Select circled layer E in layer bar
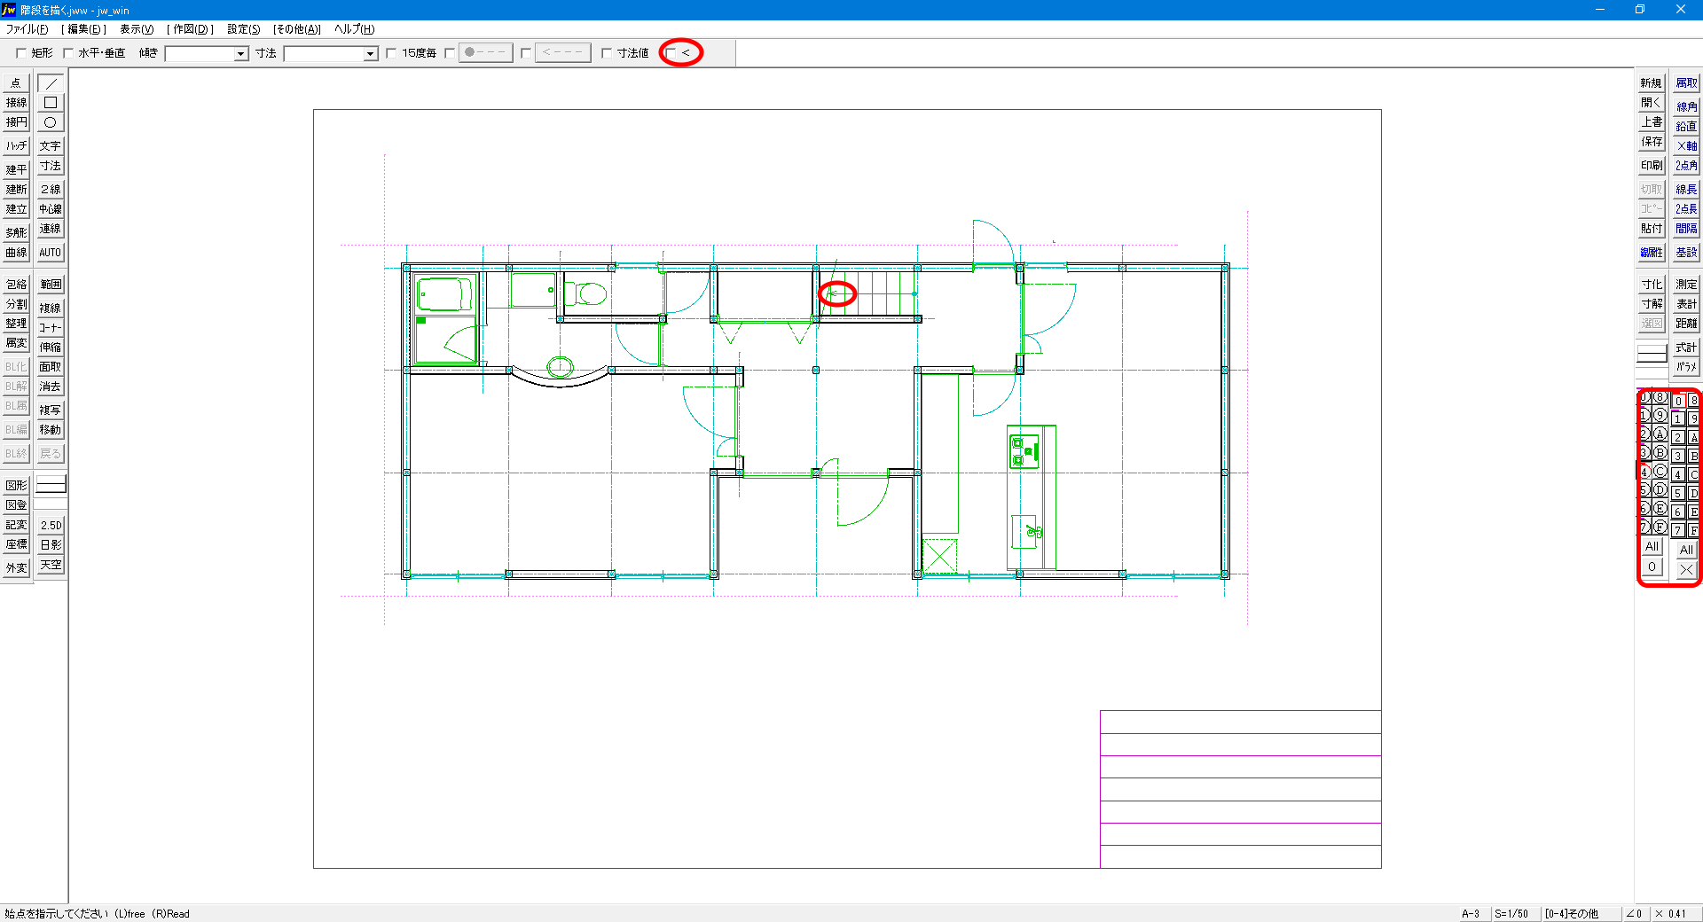The image size is (1703, 922). click(x=1660, y=508)
